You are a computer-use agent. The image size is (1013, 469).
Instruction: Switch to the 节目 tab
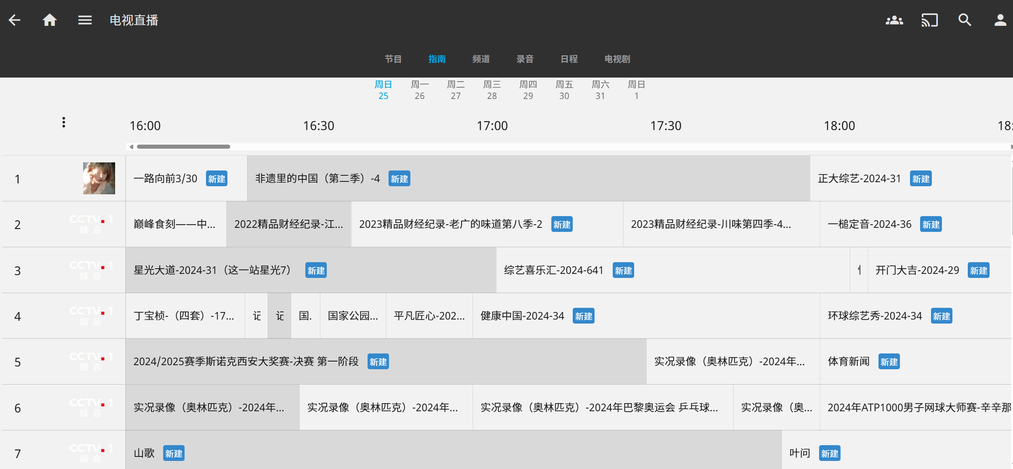coord(393,59)
